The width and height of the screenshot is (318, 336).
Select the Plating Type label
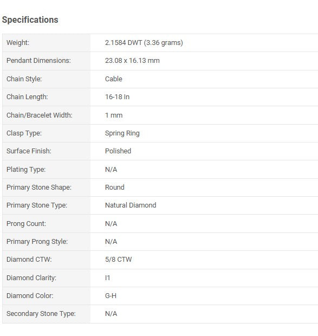tap(26, 170)
